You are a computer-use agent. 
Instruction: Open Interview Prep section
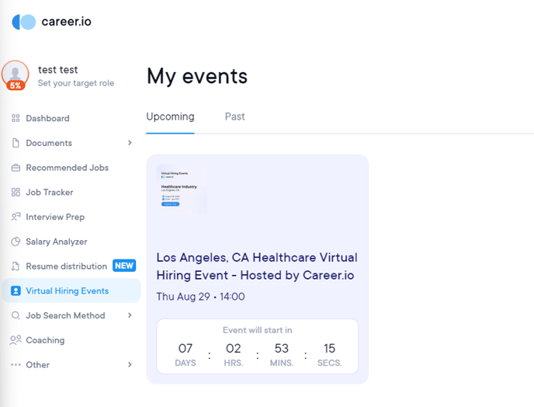[x=55, y=217]
